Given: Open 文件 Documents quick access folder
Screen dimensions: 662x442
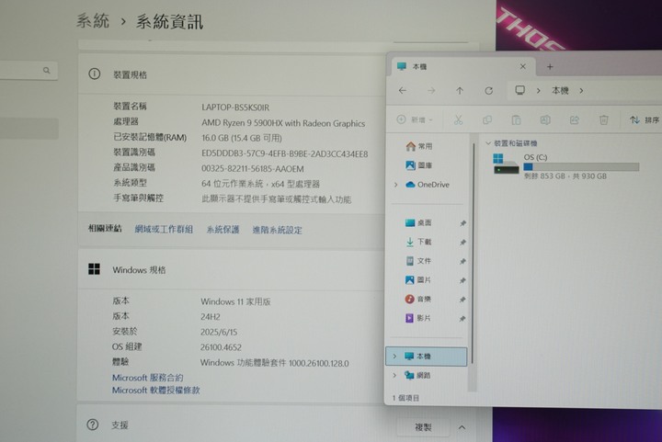Looking at the screenshot, I should (x=418, y=261).
